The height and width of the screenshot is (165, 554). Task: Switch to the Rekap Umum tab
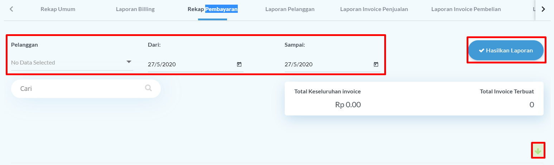(58, 9)
